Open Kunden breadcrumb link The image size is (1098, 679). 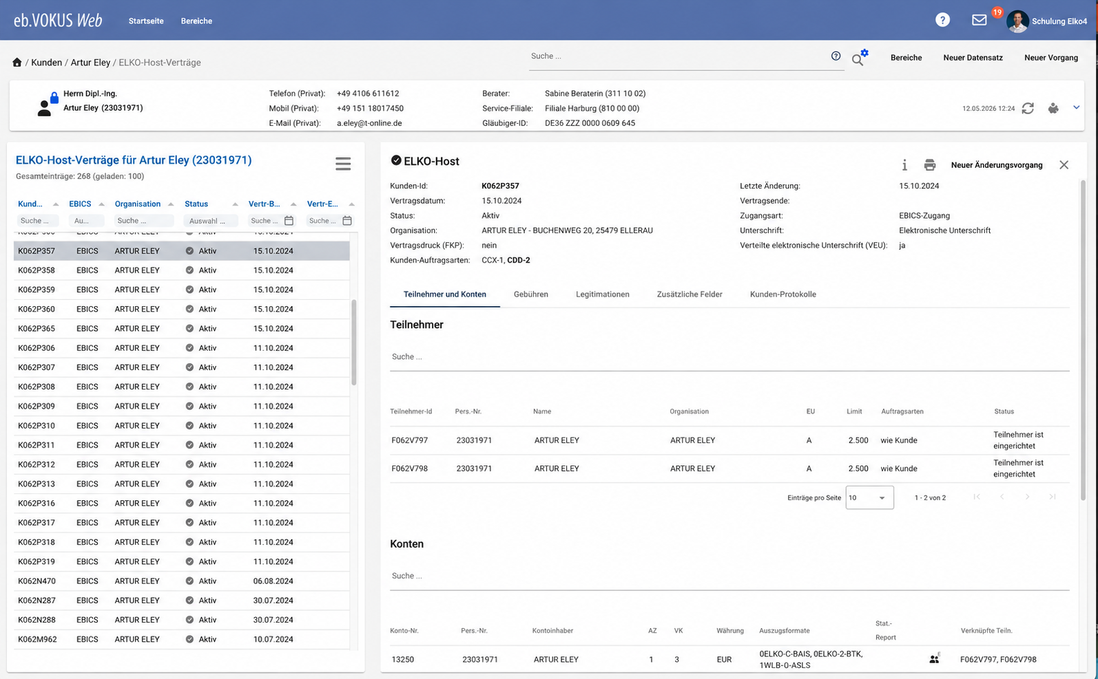[x=46, y=62]
